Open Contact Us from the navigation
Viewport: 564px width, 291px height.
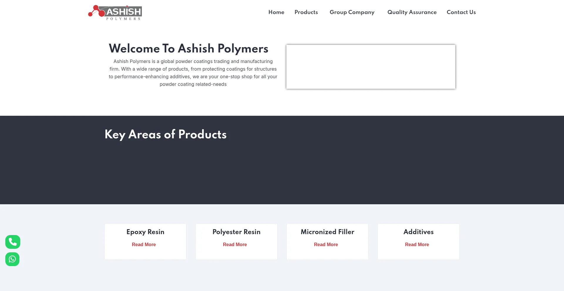click(461, 12)
